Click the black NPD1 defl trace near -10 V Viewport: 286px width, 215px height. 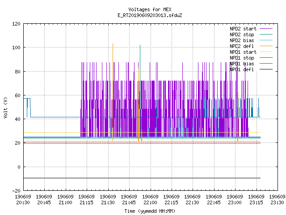(x=142, y=178)
